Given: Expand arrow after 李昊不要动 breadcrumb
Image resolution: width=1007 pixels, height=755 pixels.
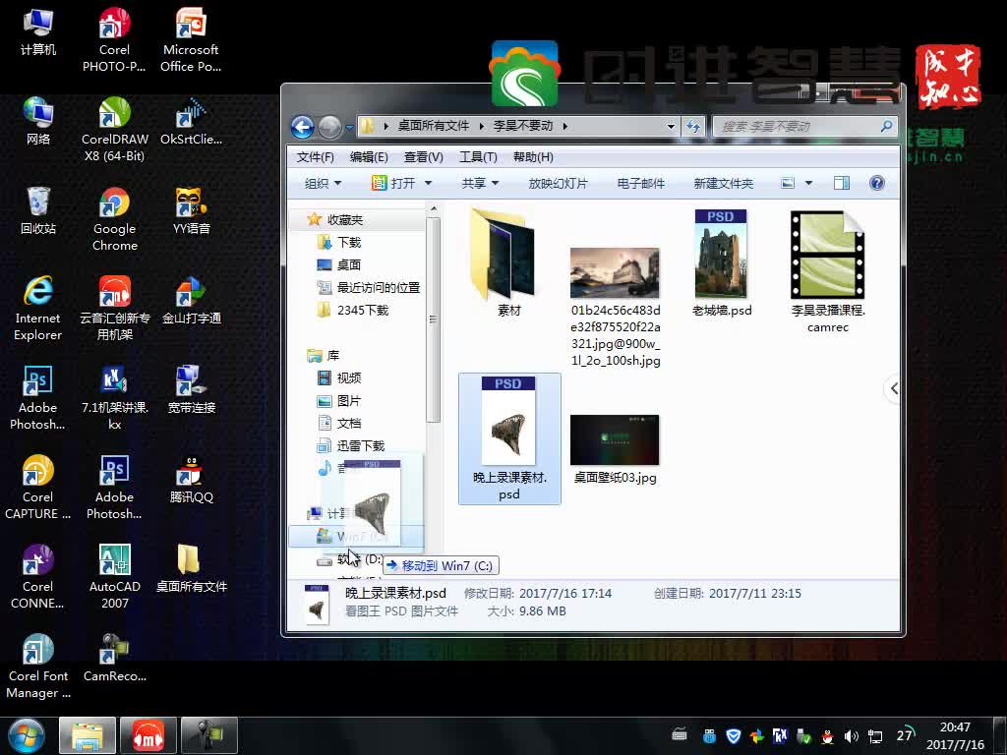Looking at the screenshot, I should [564, 126].
